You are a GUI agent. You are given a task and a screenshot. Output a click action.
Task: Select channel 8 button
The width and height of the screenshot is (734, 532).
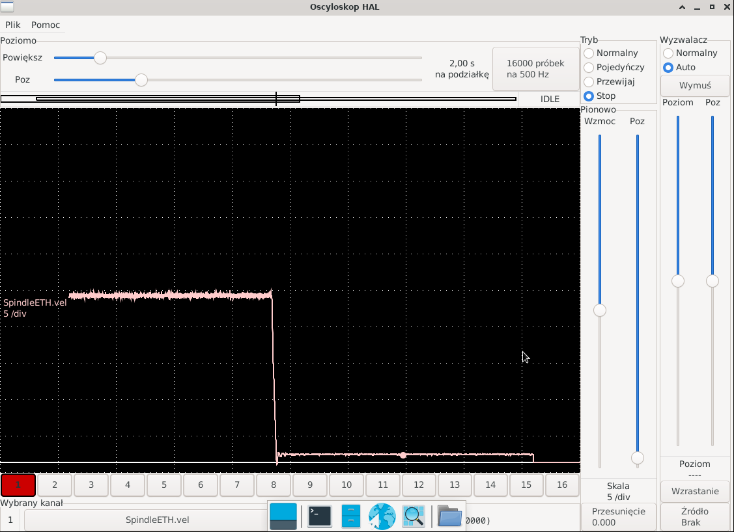tap(274, 485)
